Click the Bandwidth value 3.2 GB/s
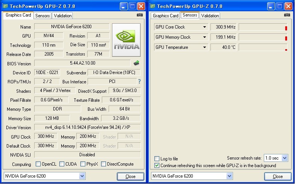The image size is (295, 184). tap(121, 118)
